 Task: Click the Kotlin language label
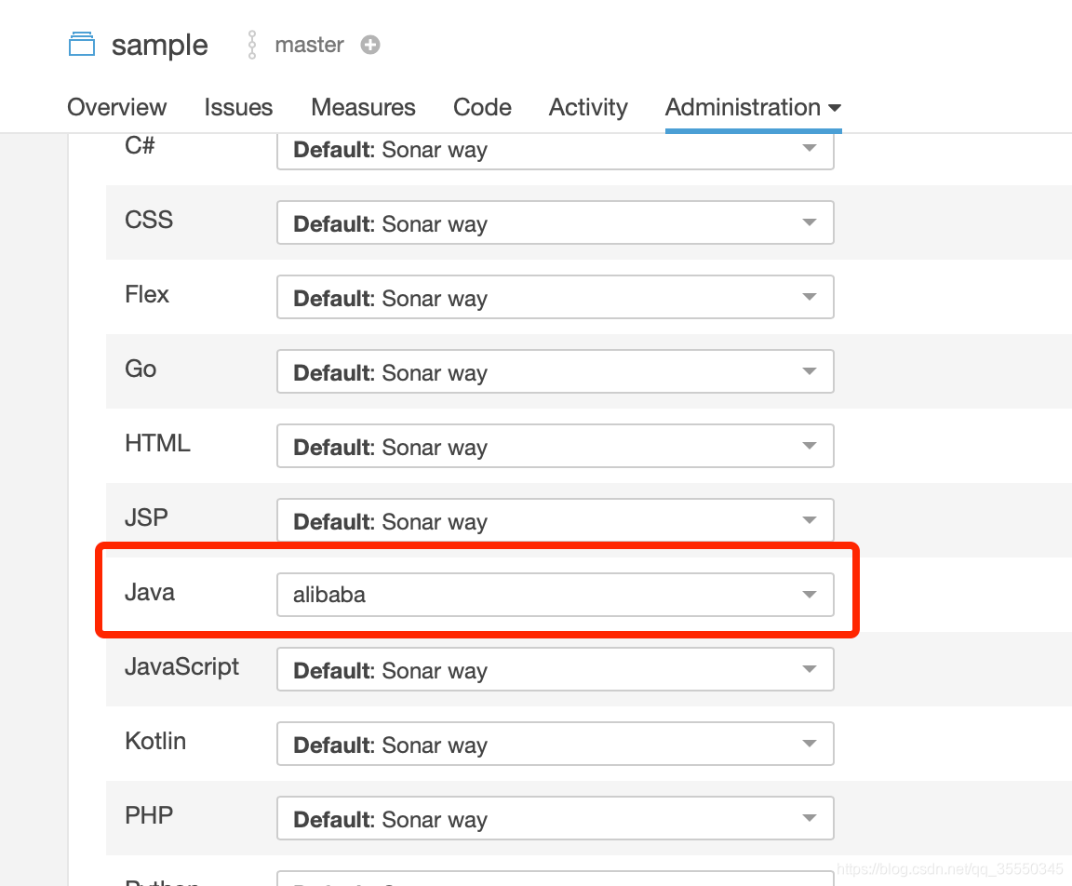[x=155, y=741]
